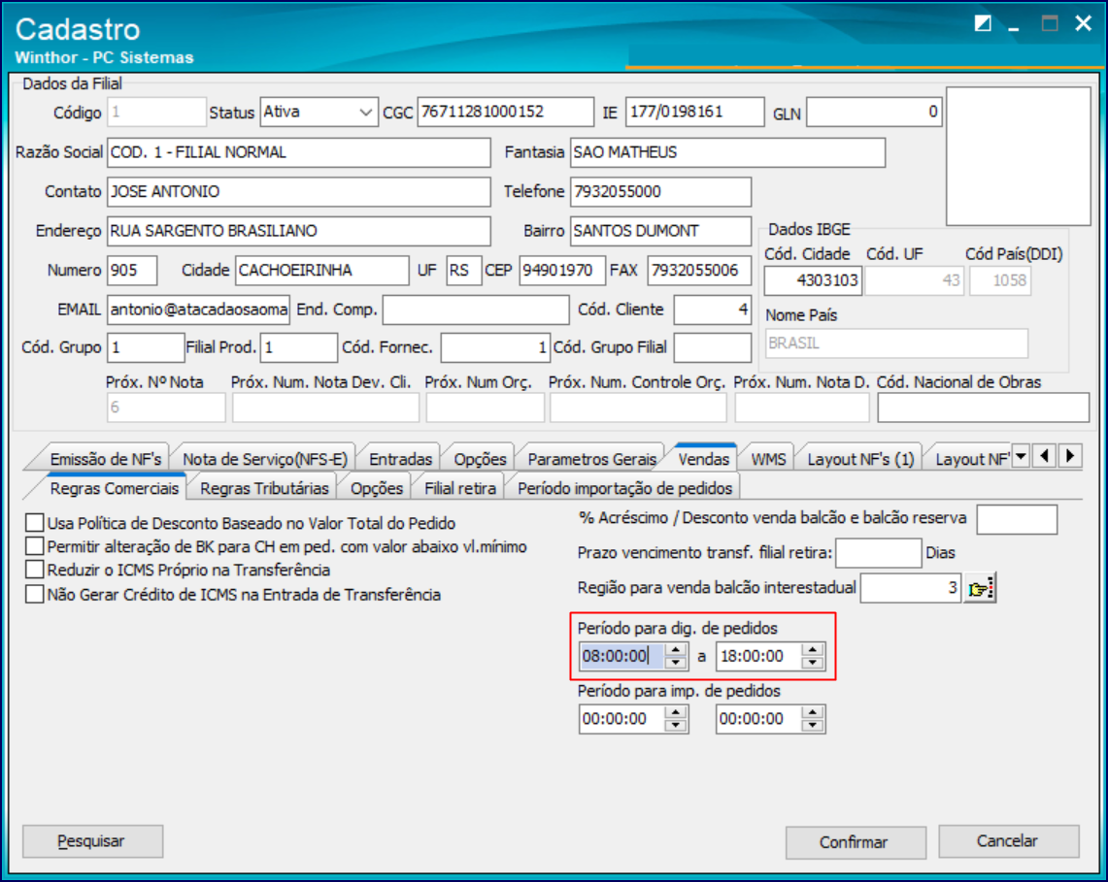
Task: Enable Usa Política de Desconto checkbox
Action: tap(35, 523)
